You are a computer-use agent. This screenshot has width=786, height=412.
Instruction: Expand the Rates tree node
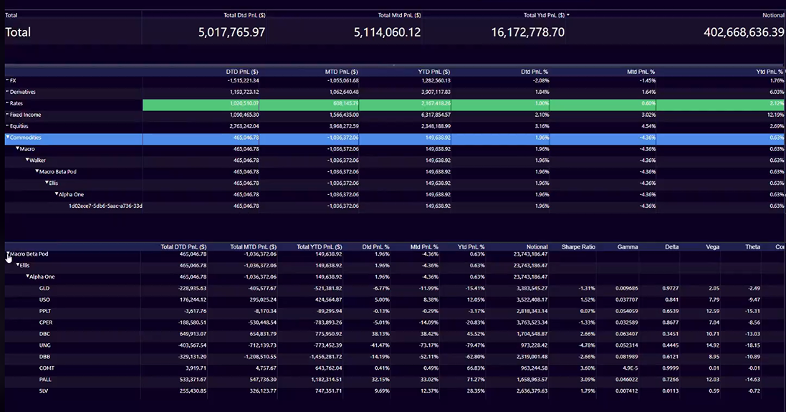(x=7, y=103)
